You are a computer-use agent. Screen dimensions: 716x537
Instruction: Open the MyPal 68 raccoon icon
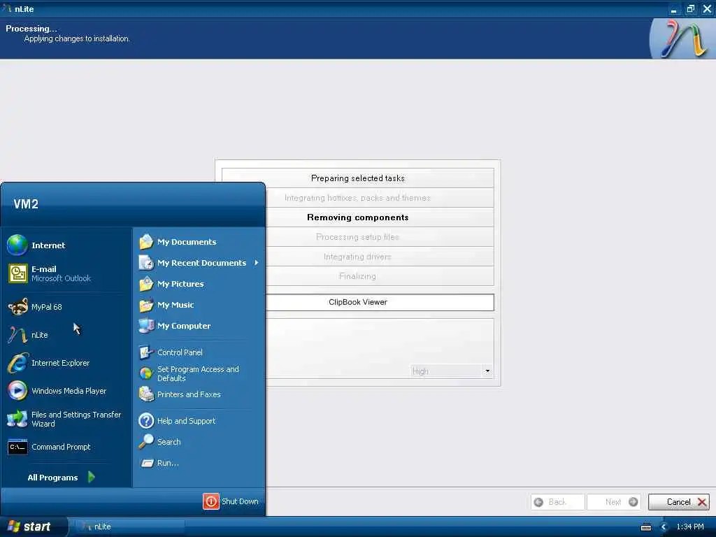pyautogui.click(x=17, y=308)
